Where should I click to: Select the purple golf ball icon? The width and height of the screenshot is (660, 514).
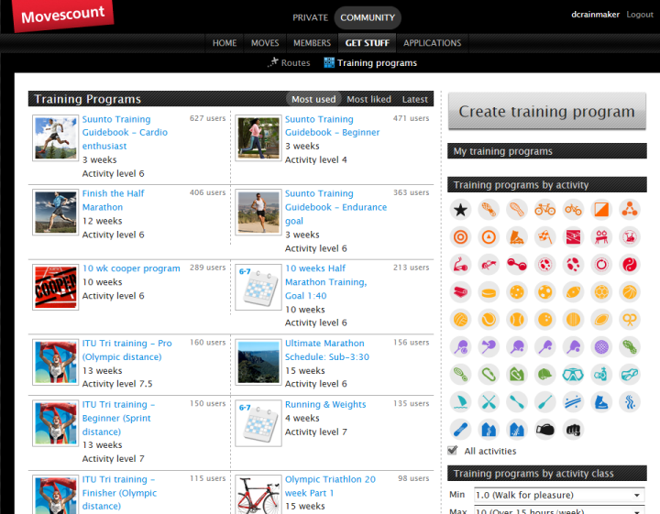[601, 347]
